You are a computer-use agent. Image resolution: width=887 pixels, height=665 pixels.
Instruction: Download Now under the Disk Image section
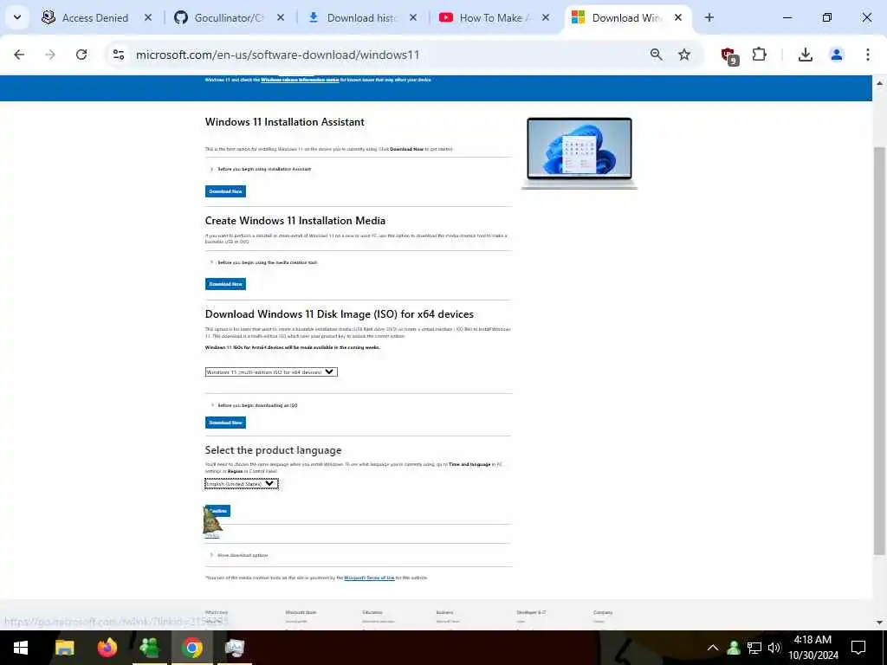[225, 423]
